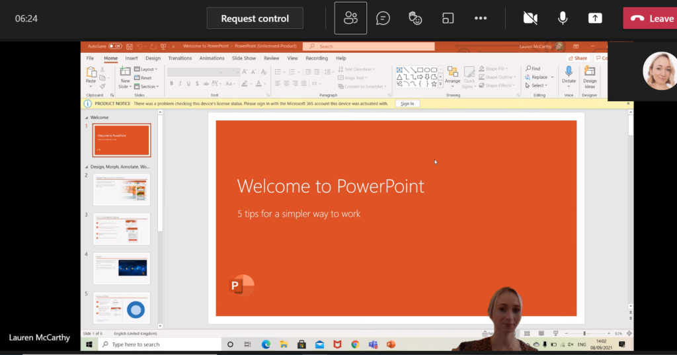The image size is (677, 355).
Task: Open the Section dropdown in Slides group
Action: click(x=147, y=87)
